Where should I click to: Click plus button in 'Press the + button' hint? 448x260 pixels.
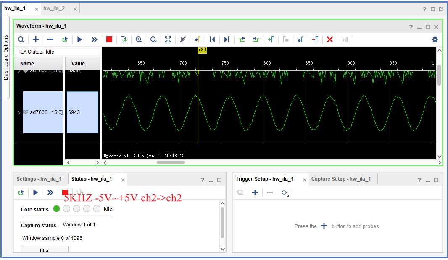324,226
